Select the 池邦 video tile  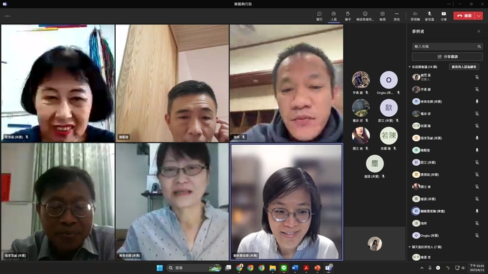coord(287,83)
